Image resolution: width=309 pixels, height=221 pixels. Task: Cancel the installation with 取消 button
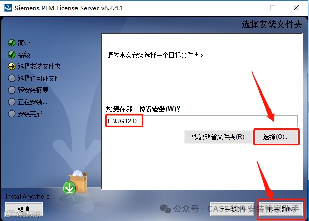pos(24,209)
